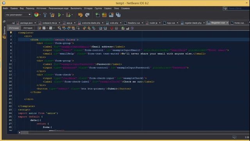Close the web.php tab
The image size is (250, 141).
(121, 23)
